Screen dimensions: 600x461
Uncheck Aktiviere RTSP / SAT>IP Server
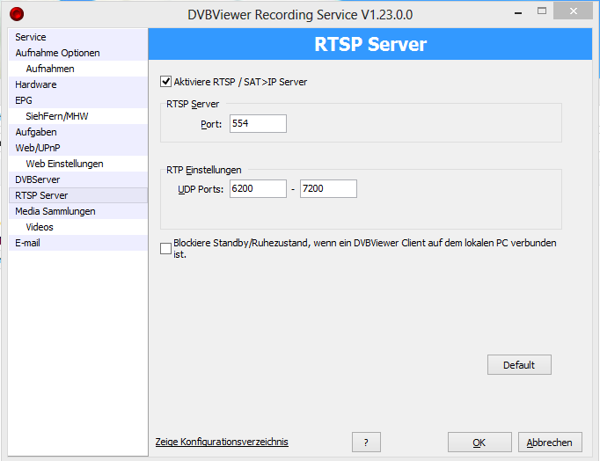pos(166,82)
